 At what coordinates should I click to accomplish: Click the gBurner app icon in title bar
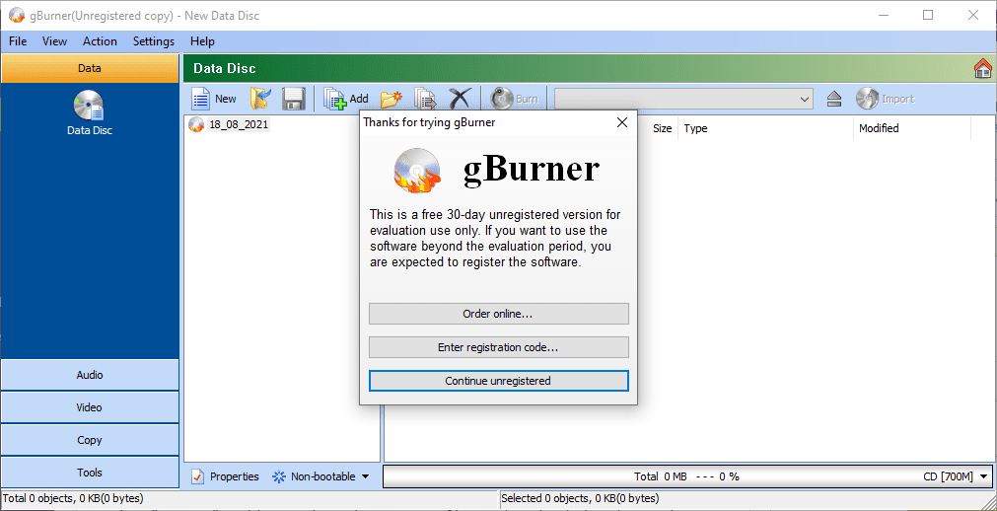pos(17,15)
